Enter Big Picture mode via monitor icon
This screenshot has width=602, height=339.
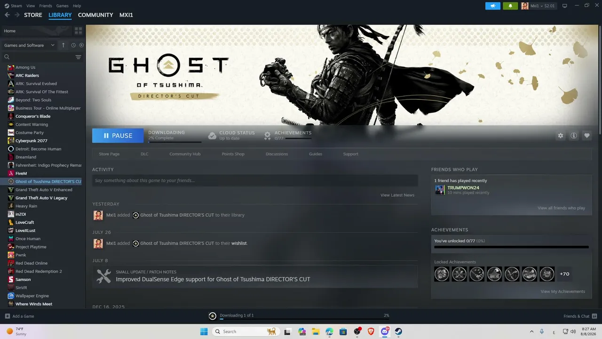coord(565,6)
